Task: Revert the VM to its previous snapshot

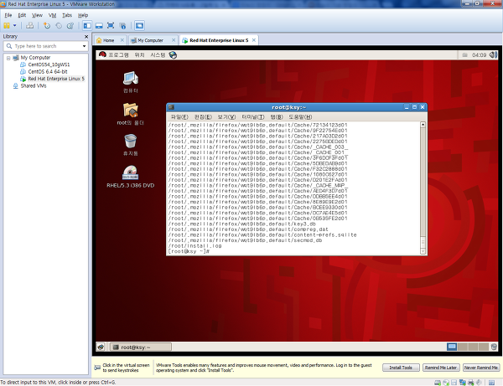Action: pyautogui.click(x=59, y=26)
